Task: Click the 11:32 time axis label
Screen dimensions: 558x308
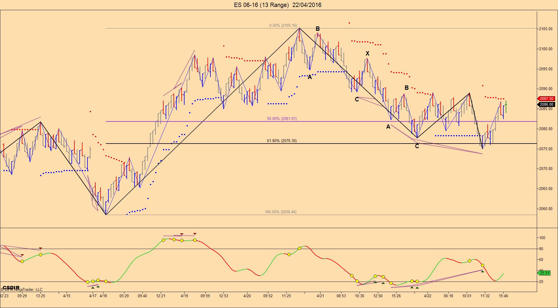Action: coord(485,296)
